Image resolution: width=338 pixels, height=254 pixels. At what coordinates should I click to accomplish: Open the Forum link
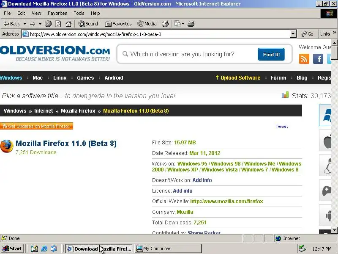coord(278,78)
